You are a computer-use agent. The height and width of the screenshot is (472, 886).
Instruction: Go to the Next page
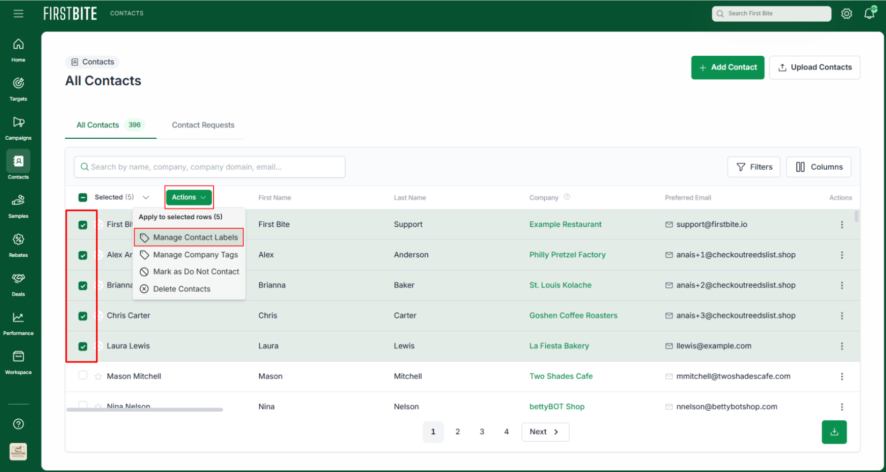pyautogui.click(x=545, y=432)
